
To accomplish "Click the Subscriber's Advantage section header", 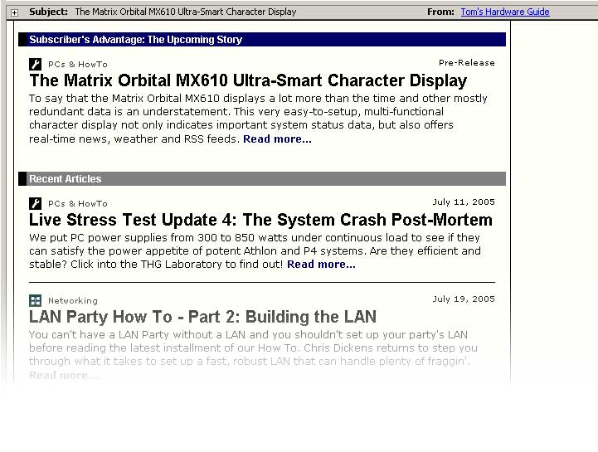I will coord(262,40).
